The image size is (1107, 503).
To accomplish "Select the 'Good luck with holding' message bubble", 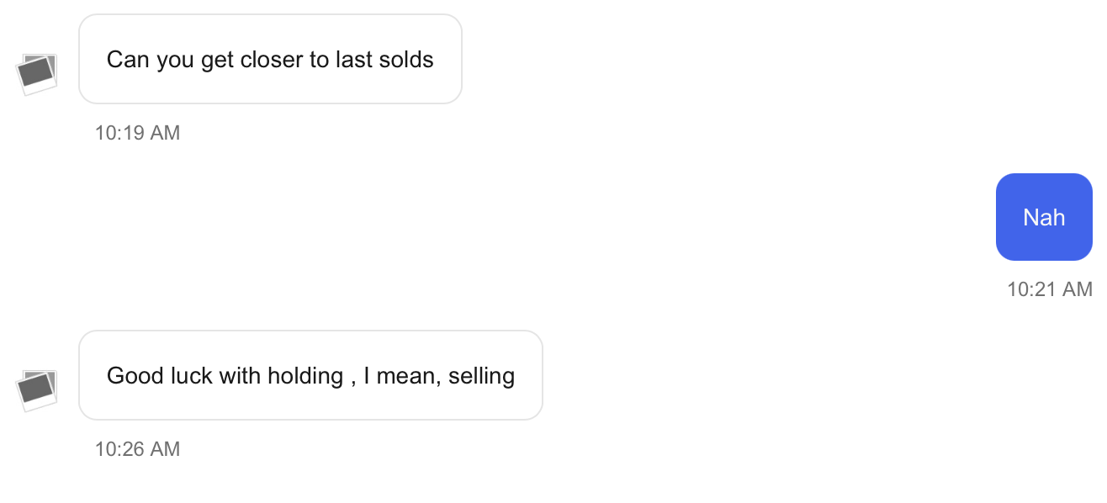I will (310, 375).
